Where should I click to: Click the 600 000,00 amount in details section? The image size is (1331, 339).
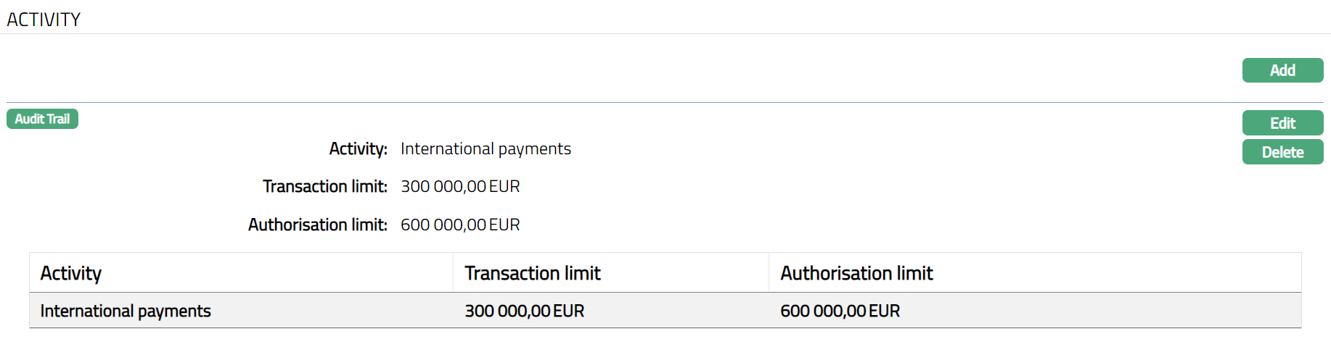pos(443,225)
